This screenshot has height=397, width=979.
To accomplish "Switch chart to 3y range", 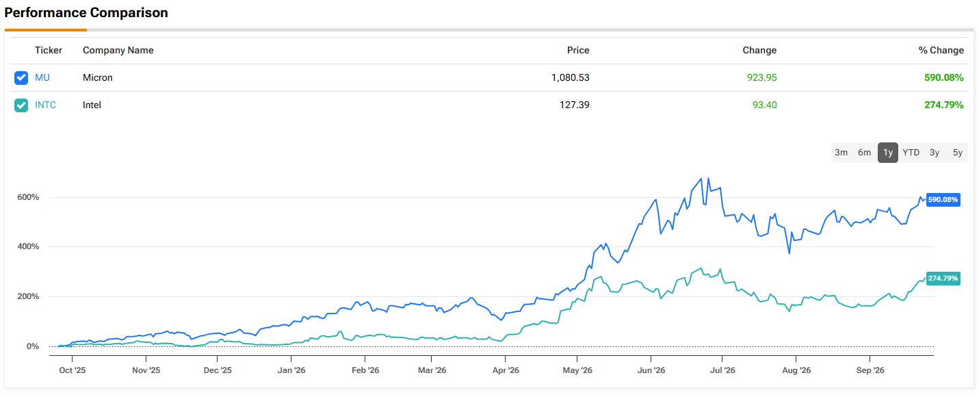I will click(935, 153).
